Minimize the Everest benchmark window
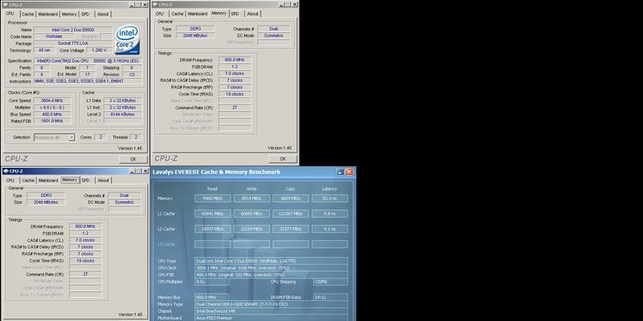 pyautogui.click(x=340, y=172)
